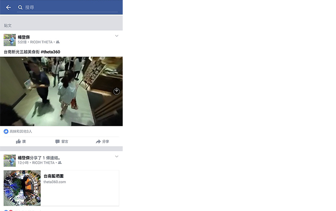Open first post author's profile picture

click(x=10, y=40)
